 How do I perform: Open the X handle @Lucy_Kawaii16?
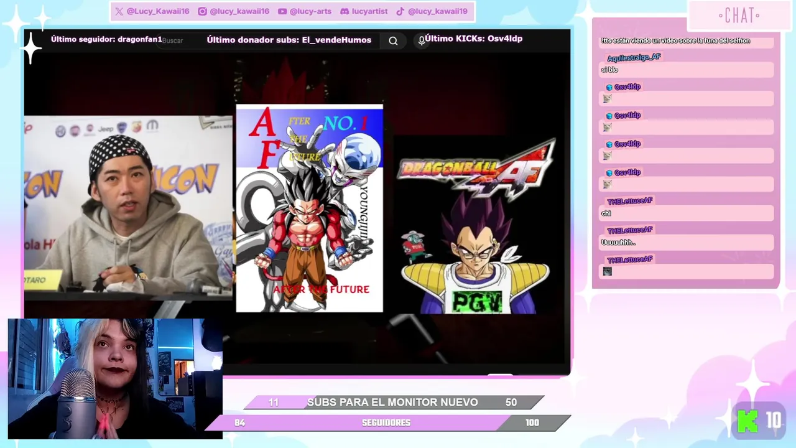(x=159, y=11)
